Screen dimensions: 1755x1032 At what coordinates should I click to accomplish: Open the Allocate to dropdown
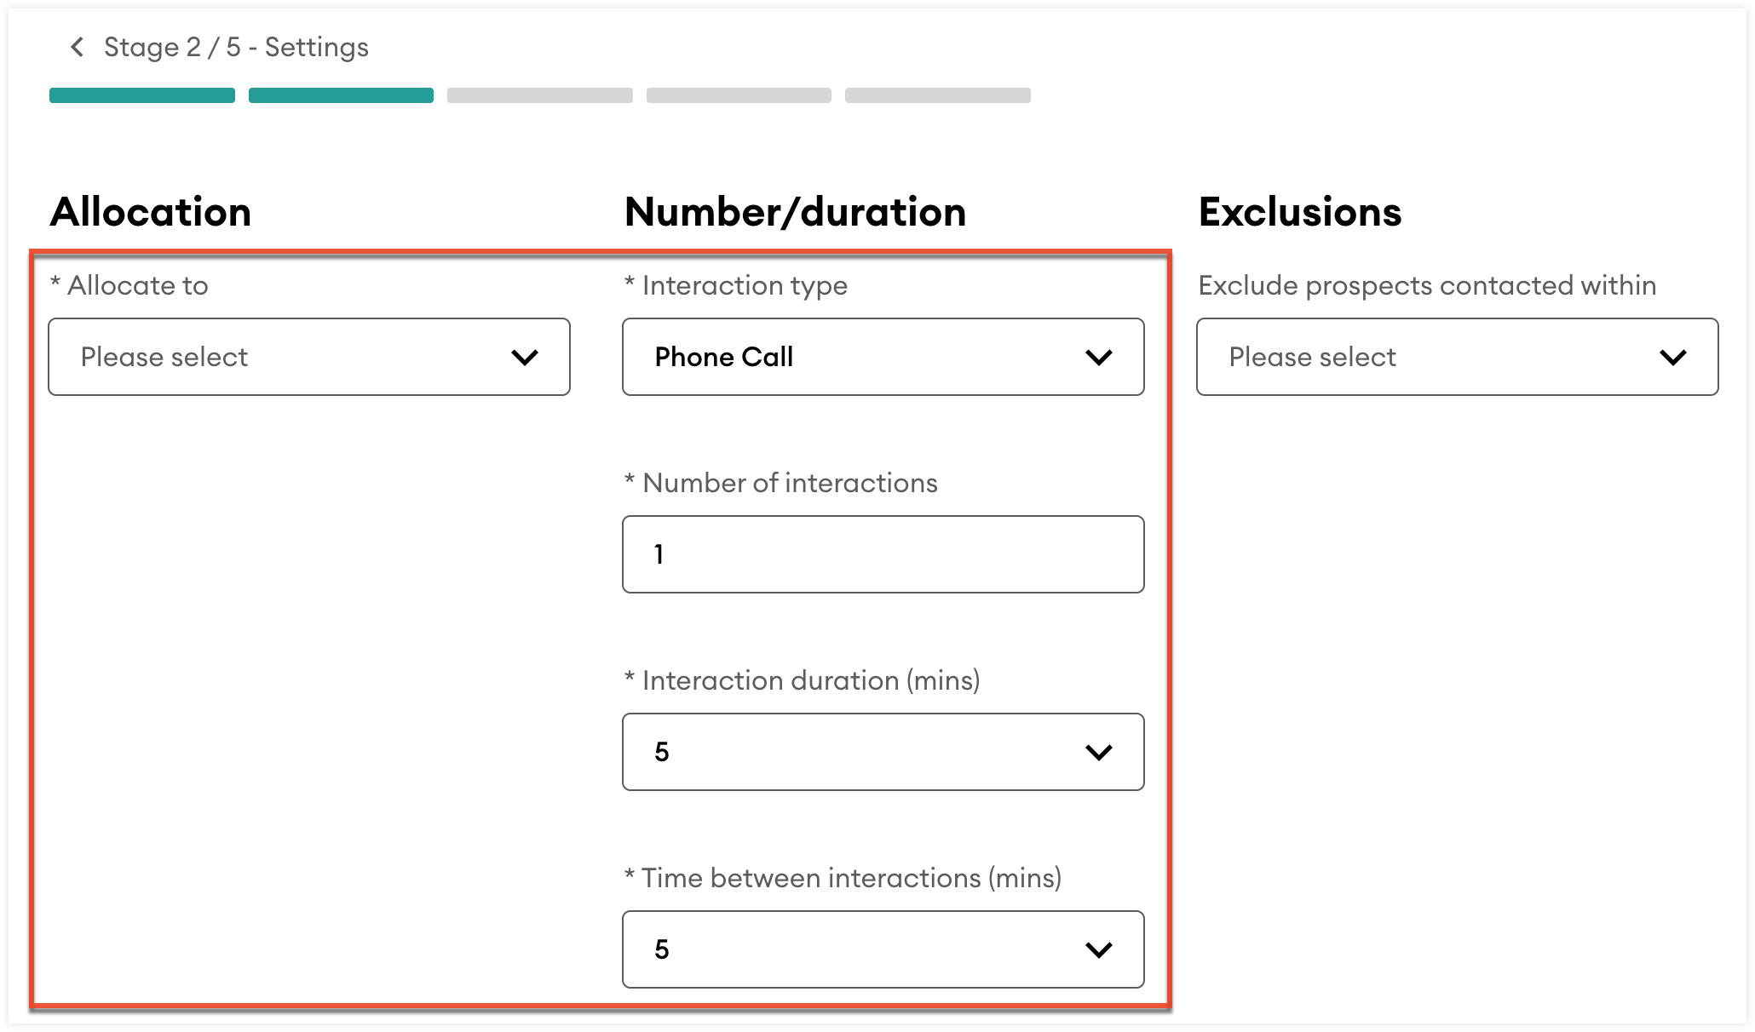(308, 357)
